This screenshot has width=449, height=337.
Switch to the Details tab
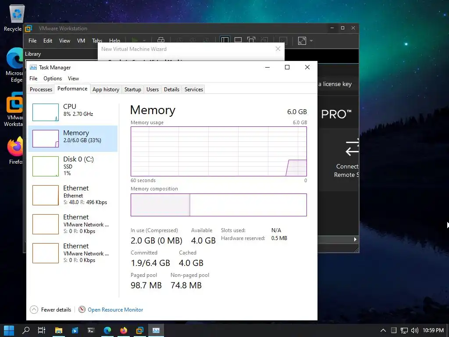(171, 90)
